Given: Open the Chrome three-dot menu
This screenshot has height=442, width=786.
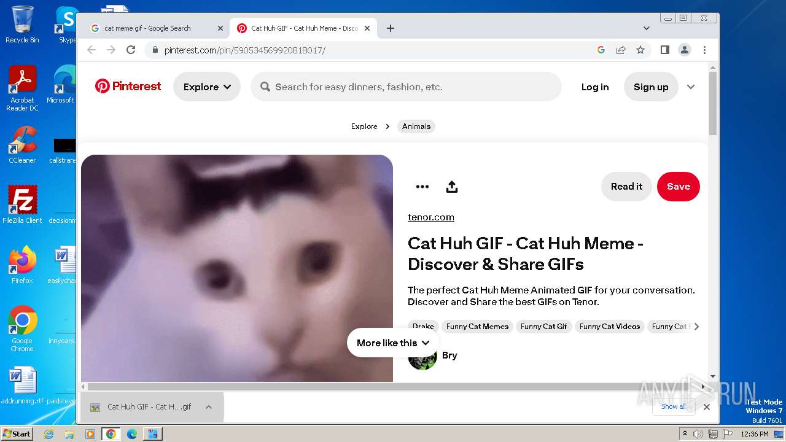Looking at the screenshot, I should (704, 50).
